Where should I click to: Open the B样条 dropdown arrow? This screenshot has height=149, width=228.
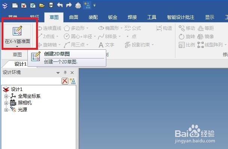120,36
